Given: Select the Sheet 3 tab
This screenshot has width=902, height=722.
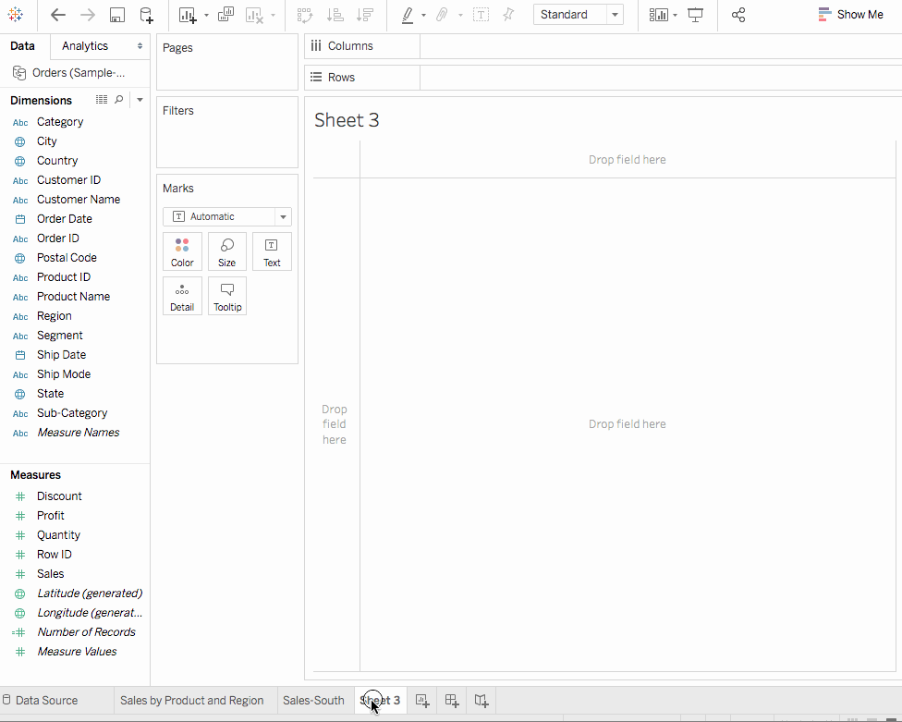Looking at the screenshot, I should tap(380, 700).
